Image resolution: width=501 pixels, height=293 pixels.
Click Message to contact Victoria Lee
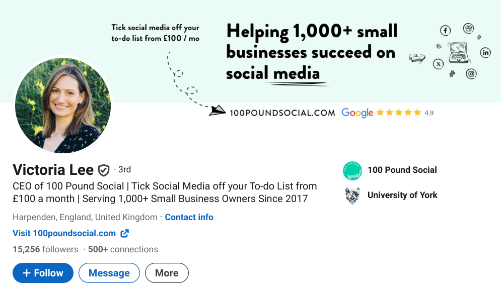tap(109, 273)
